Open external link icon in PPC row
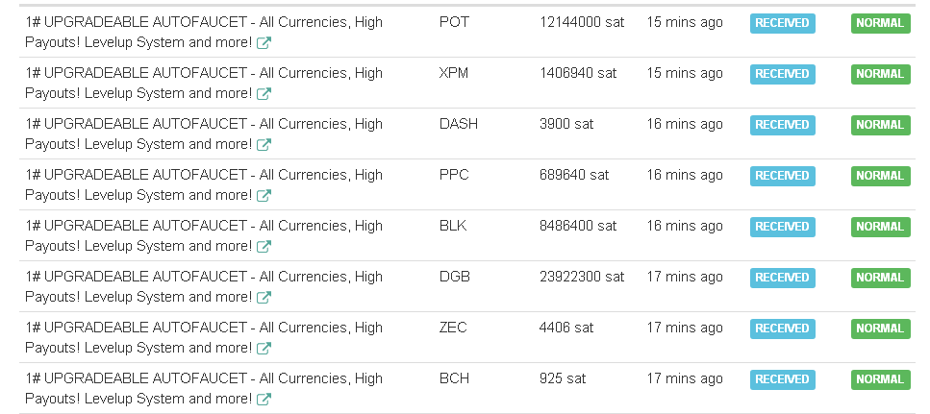 click(264, 195)
